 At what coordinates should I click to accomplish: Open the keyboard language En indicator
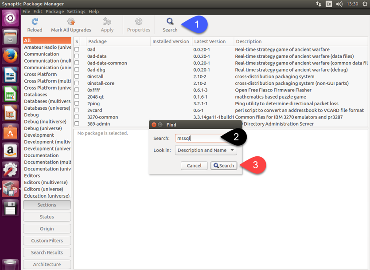click(329, 4)
